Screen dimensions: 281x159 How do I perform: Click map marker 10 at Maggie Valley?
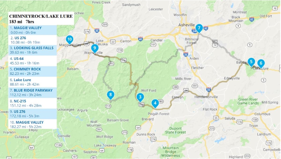coord(69,40)
